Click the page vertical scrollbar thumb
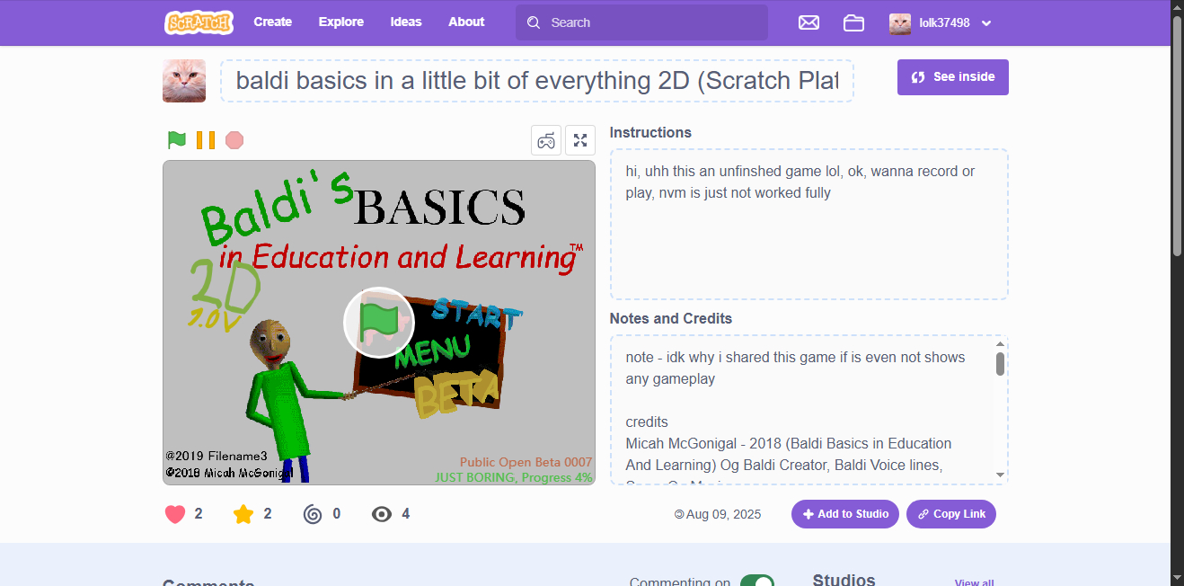This screenshot has height=586, width=1184. click(x=1178, y=135)
